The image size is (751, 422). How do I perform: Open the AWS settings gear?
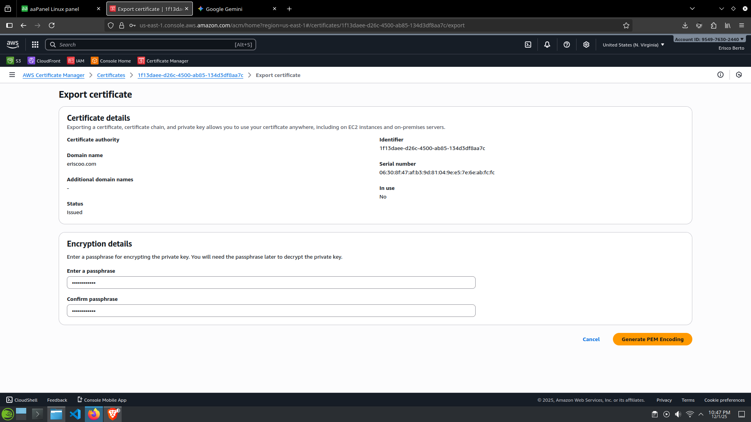pos(586,45)
